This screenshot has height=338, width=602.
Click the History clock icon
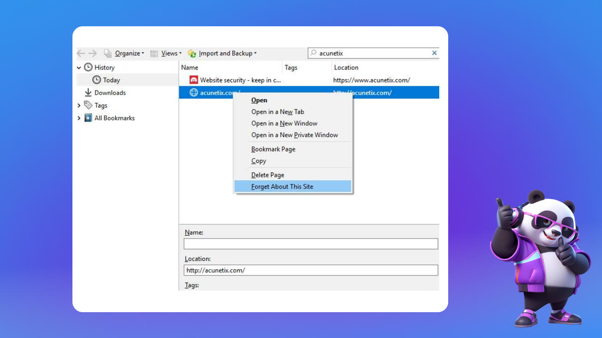point(88,67)
